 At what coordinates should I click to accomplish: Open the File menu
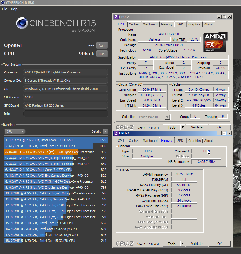point(4,9)
